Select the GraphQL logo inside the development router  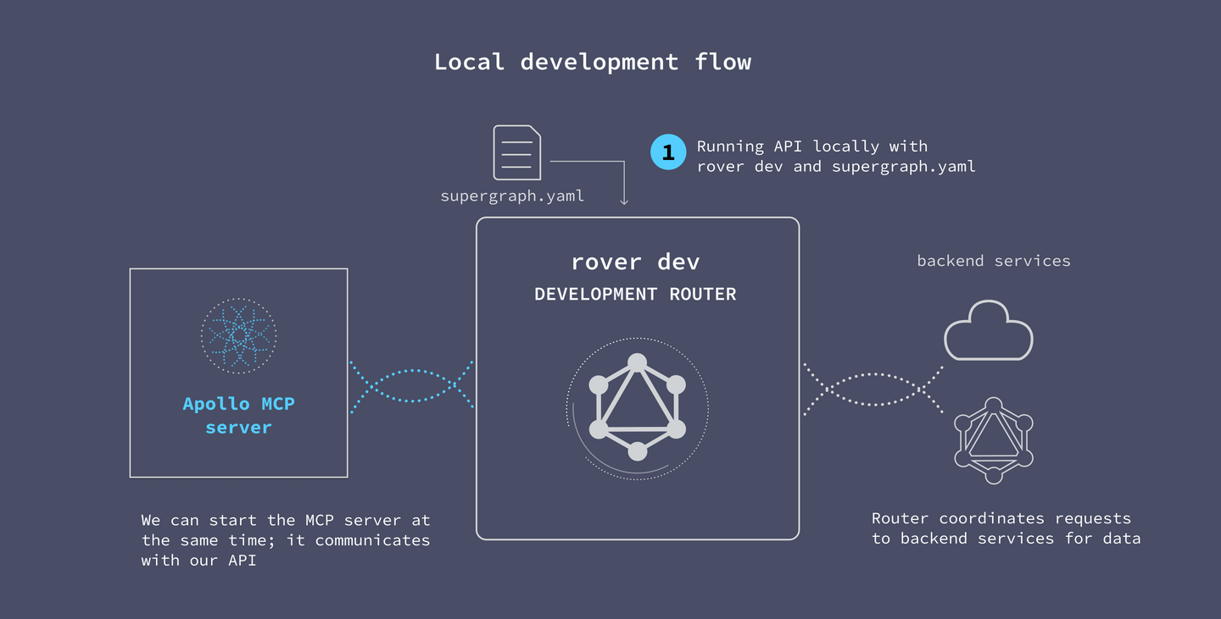point(638,407)
